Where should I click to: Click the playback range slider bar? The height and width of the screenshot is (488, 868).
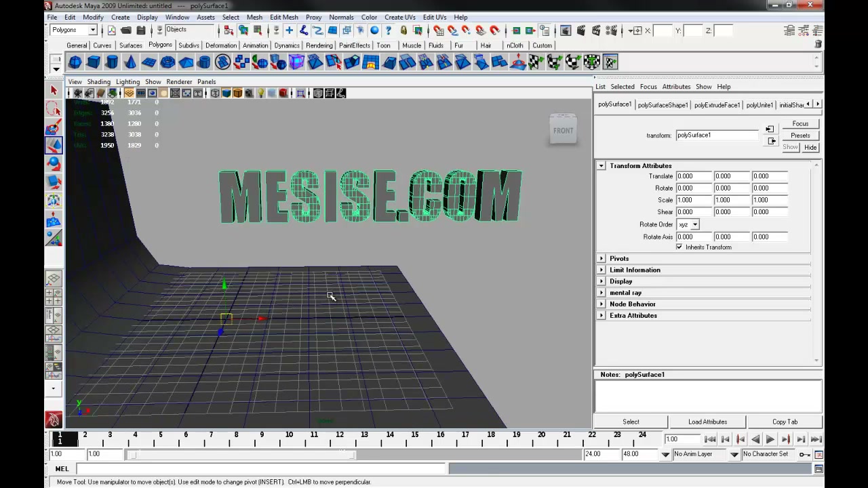pos(243,454)
